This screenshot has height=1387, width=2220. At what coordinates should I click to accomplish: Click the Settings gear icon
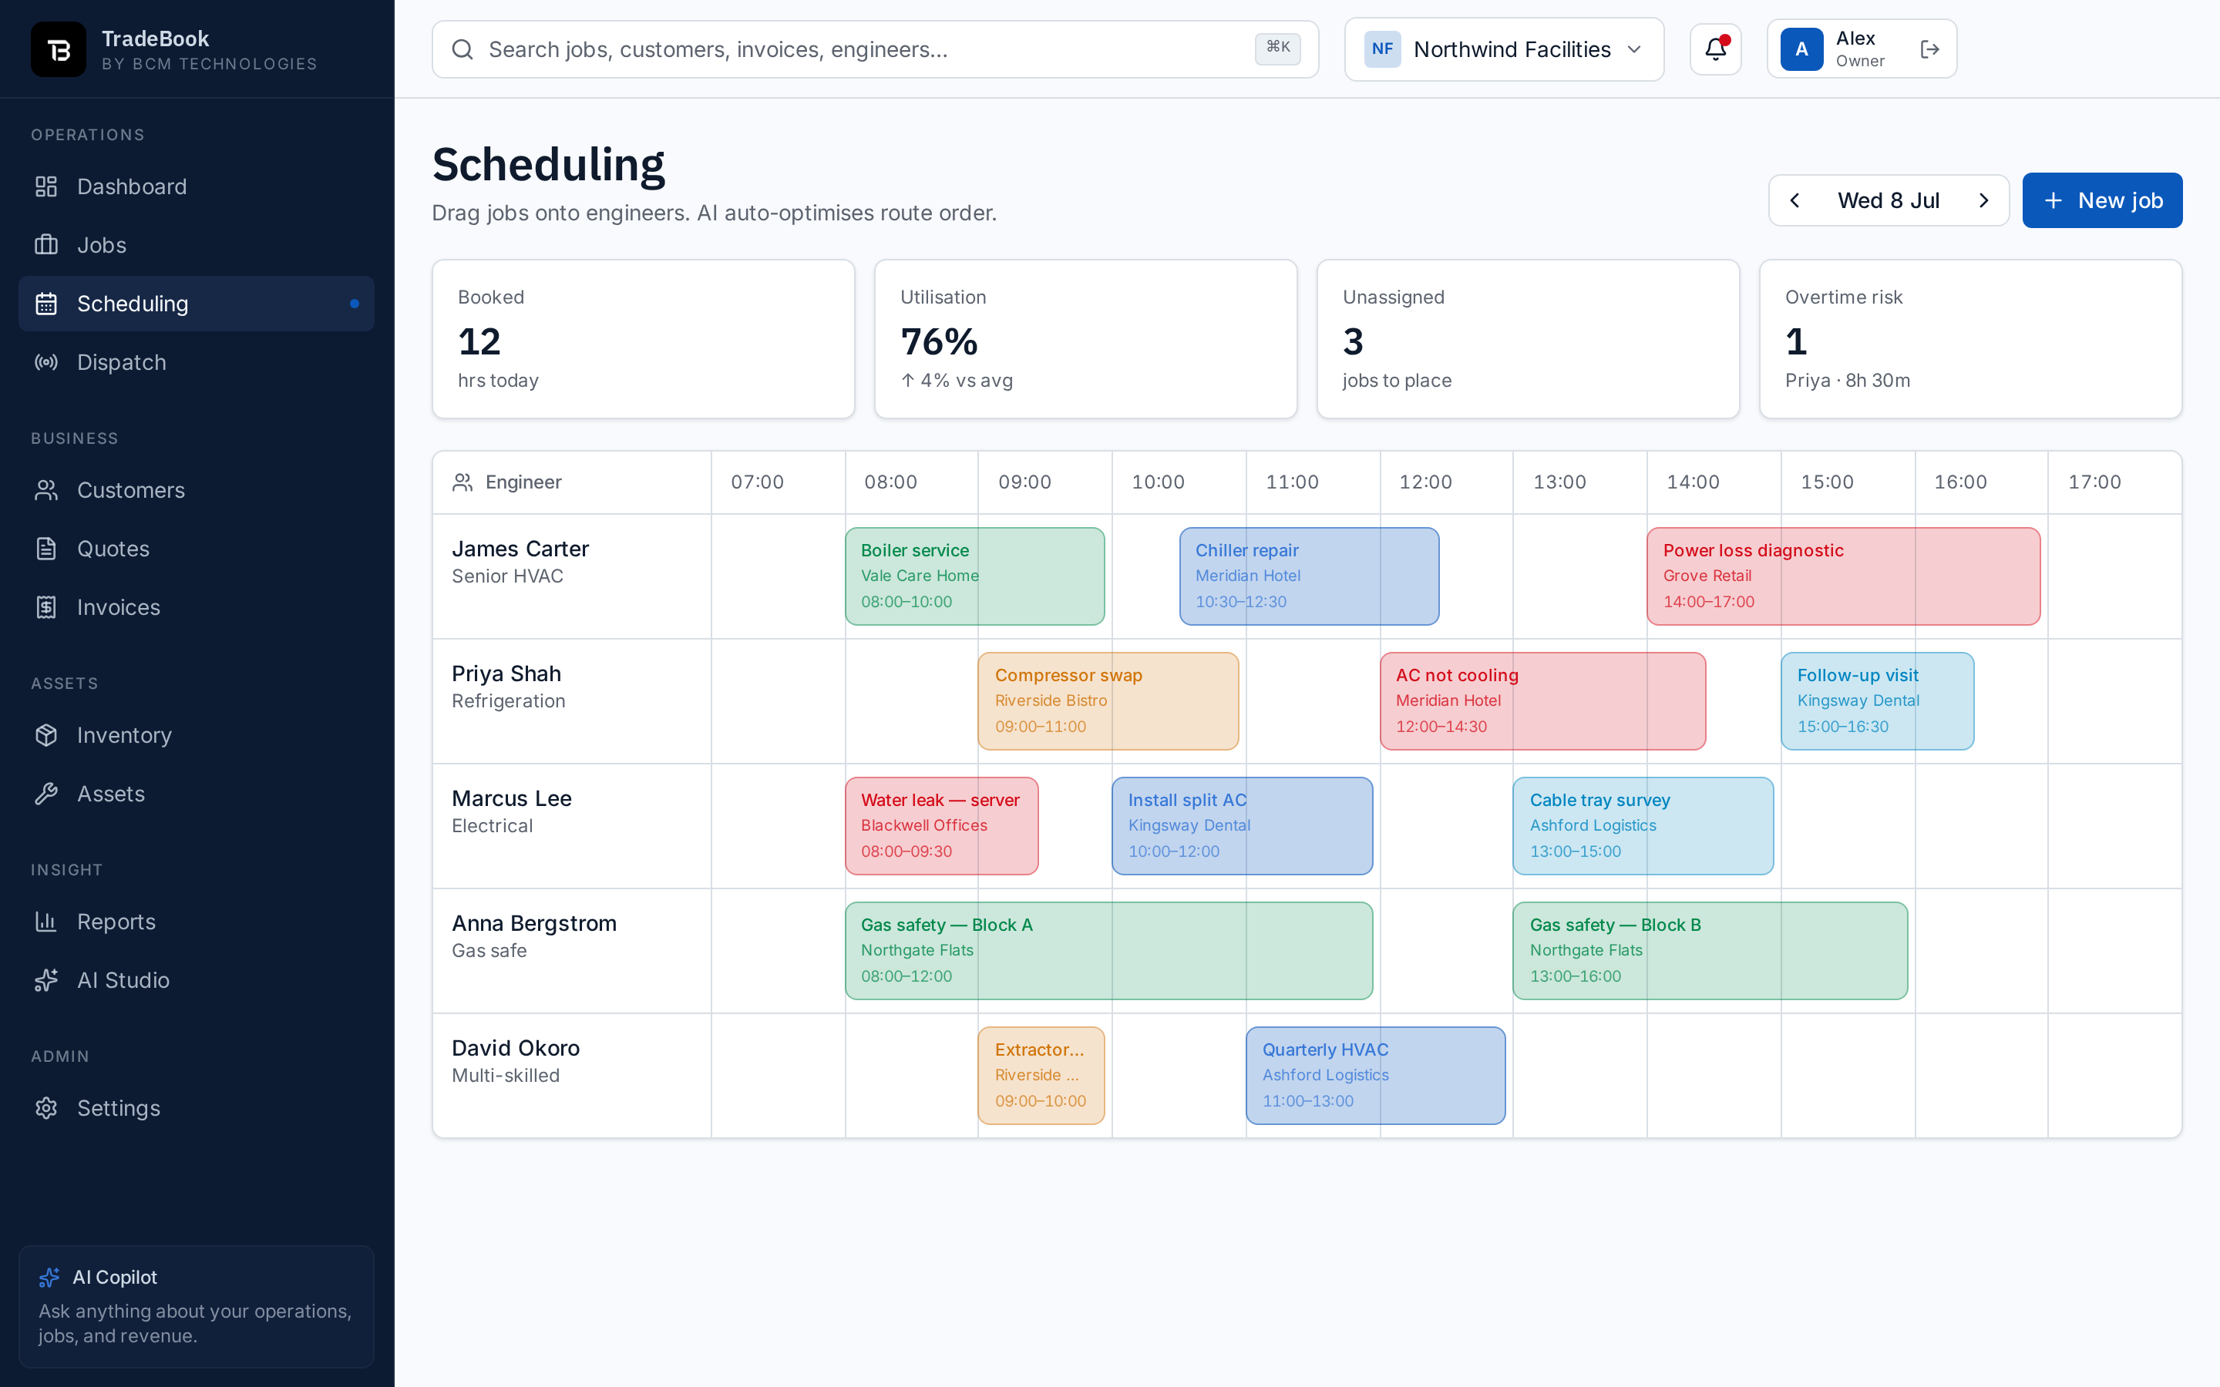[46, 1108]
